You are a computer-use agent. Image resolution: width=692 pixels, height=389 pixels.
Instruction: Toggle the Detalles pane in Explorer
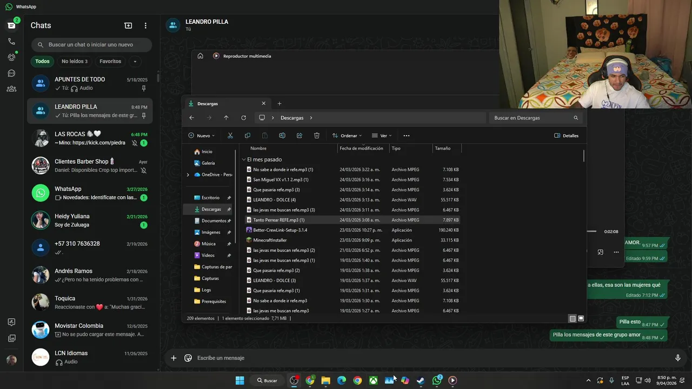tap(566, 136)
